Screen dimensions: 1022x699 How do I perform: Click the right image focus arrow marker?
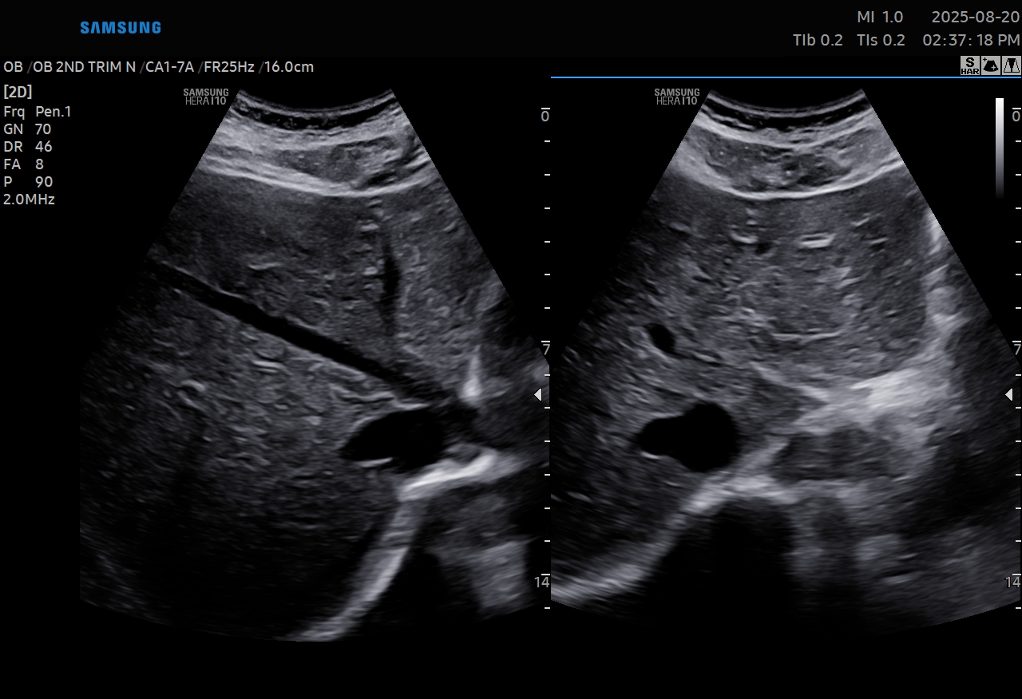click(1010, 394)
